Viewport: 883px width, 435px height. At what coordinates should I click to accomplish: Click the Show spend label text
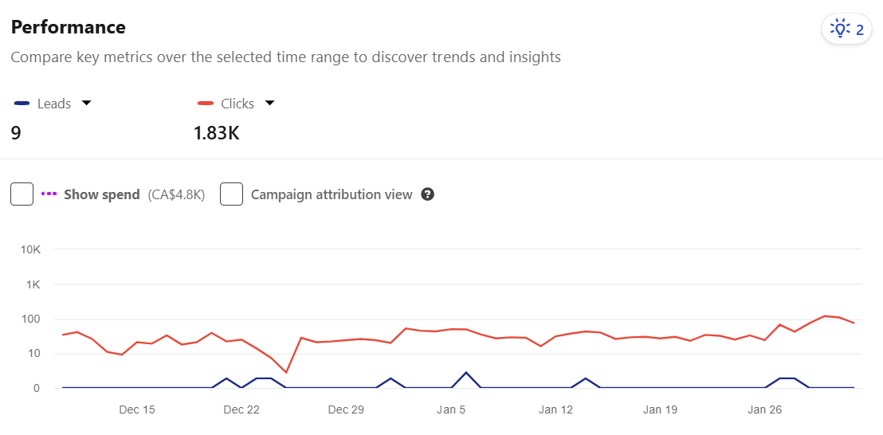click(102, 194)
